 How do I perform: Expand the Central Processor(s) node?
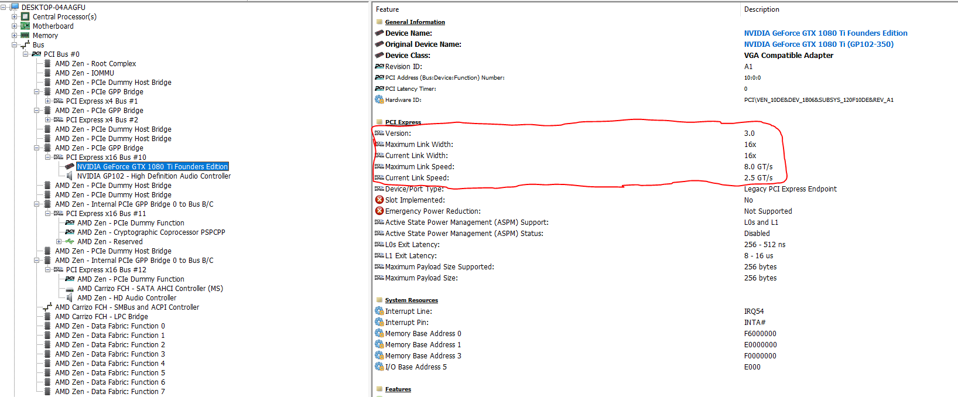coord(15,16)
